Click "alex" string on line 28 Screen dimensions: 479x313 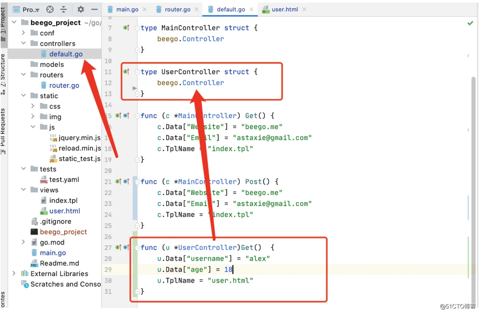point(257,259)
